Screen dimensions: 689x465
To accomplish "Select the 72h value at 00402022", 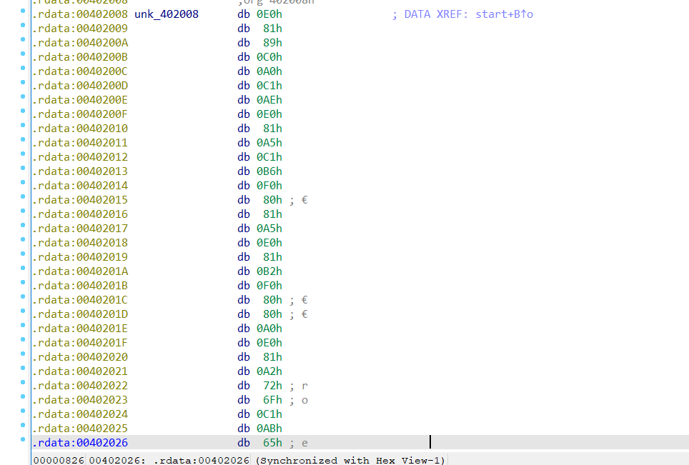I will [x=272, y=386].
